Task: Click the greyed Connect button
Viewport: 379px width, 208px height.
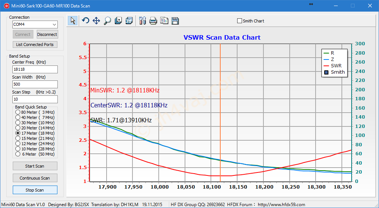Action: click(x=23, y=34)
